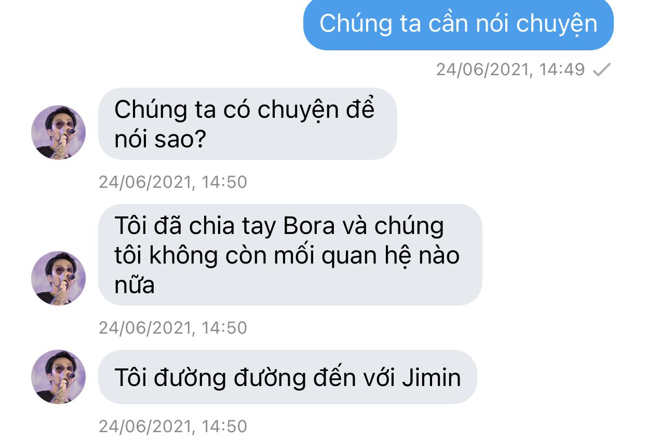
Task: Select the blue "Chúng ta cần nói chuyện" bubble
Action: click(459, 24)
